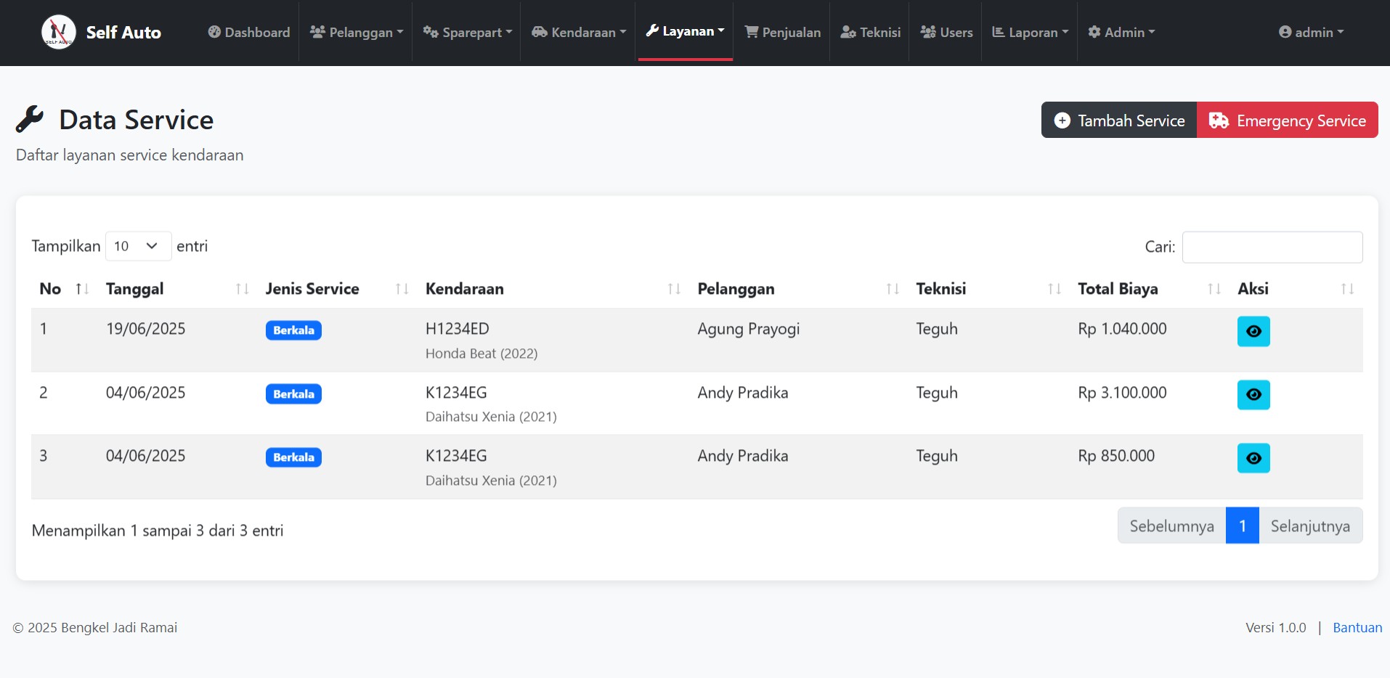Click the Honda Beat (2022) text
This screenshot has height=678, width=1390.
481,354
